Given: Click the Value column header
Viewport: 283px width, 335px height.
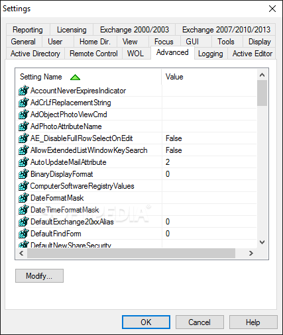Looking at the screenshot, I should pos(209,77).
